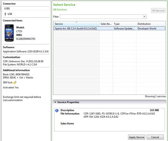Sort by the Sales Item column header

[106, 24]
